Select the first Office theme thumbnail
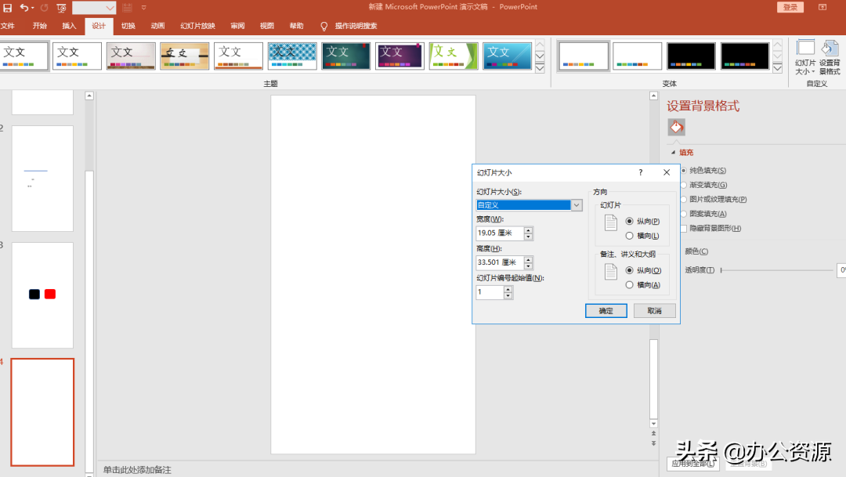846x477 pixels. (23, 56)
